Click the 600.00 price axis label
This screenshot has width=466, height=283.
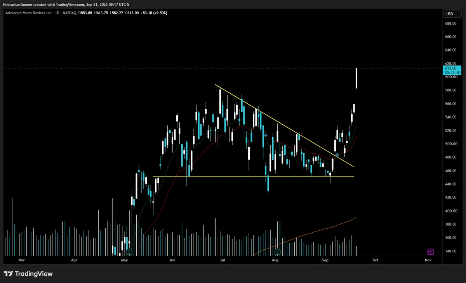coord(451,77)
